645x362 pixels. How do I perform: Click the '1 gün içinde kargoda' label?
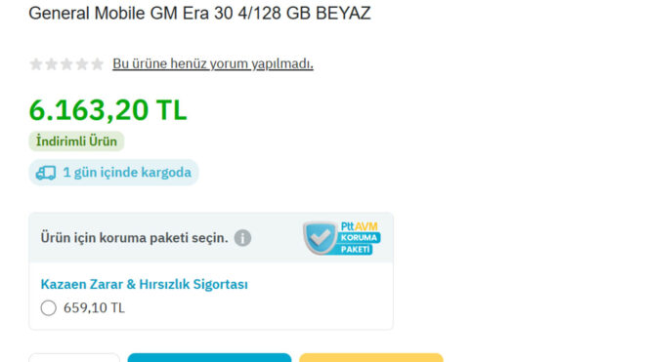[x=127, y=173]
